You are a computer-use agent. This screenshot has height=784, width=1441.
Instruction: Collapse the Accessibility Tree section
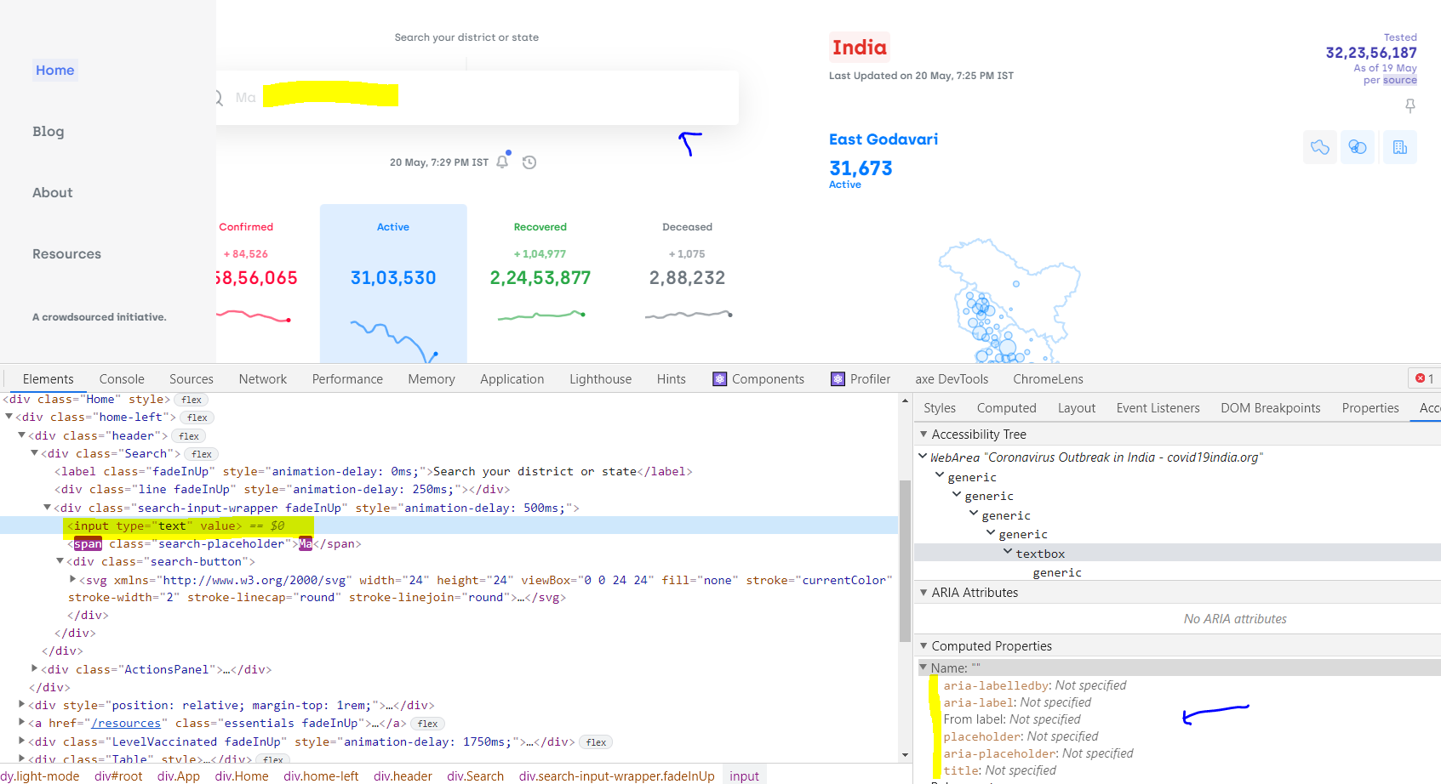pos(923,434)
